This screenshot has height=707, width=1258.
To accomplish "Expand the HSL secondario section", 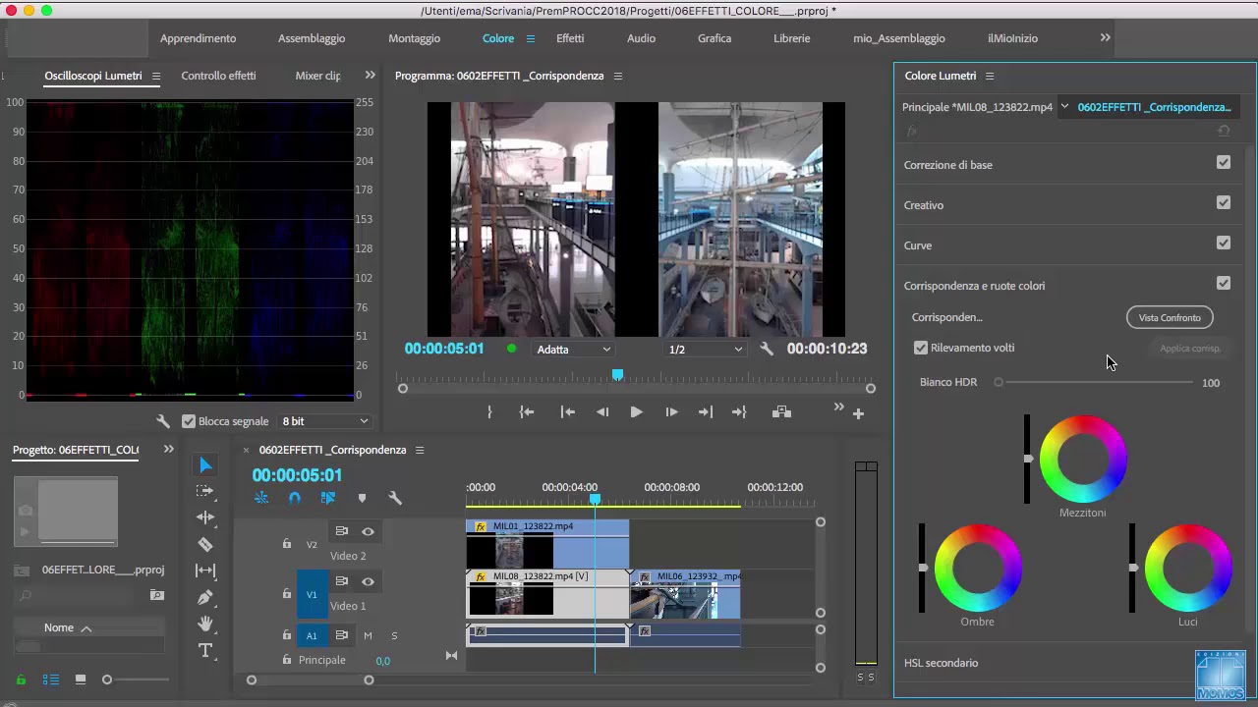I will [941, 663].
